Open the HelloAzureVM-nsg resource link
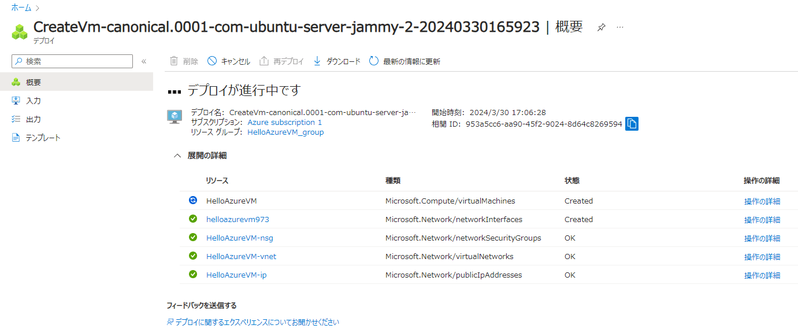 click(240, 238)
